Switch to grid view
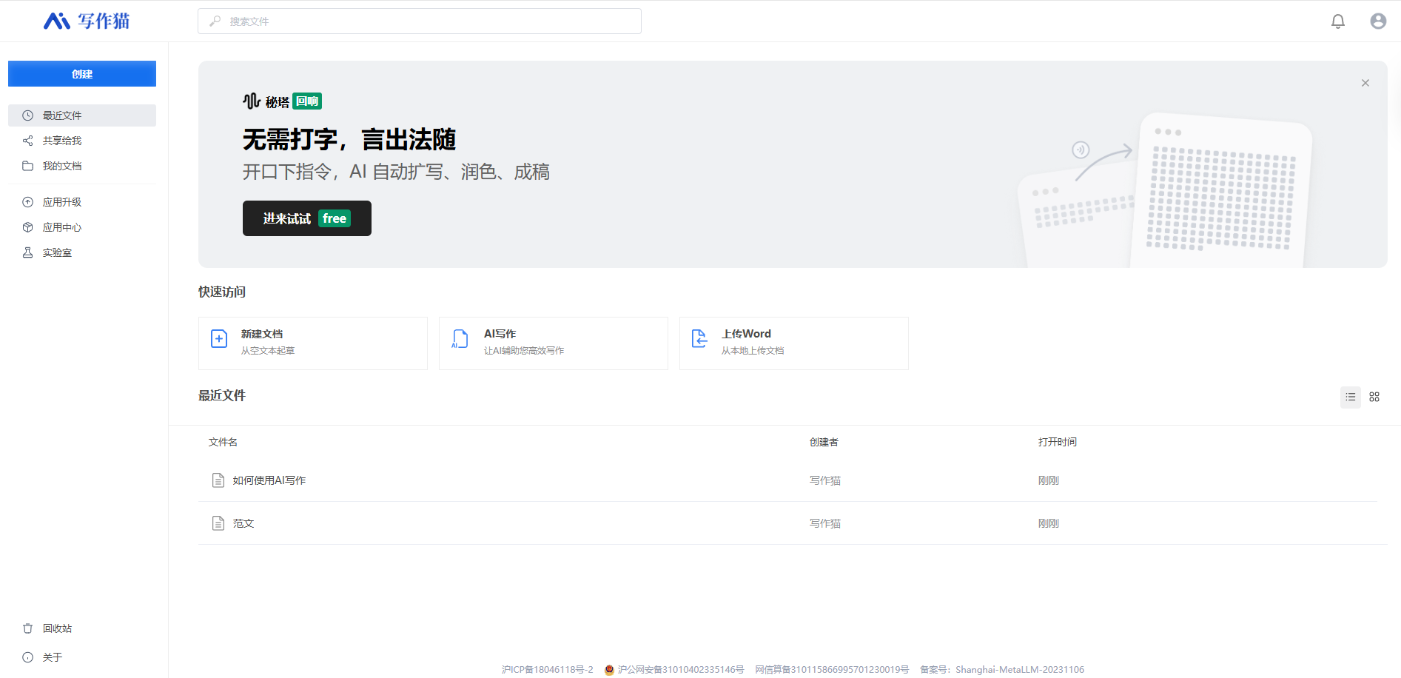 click(1374, 397)
